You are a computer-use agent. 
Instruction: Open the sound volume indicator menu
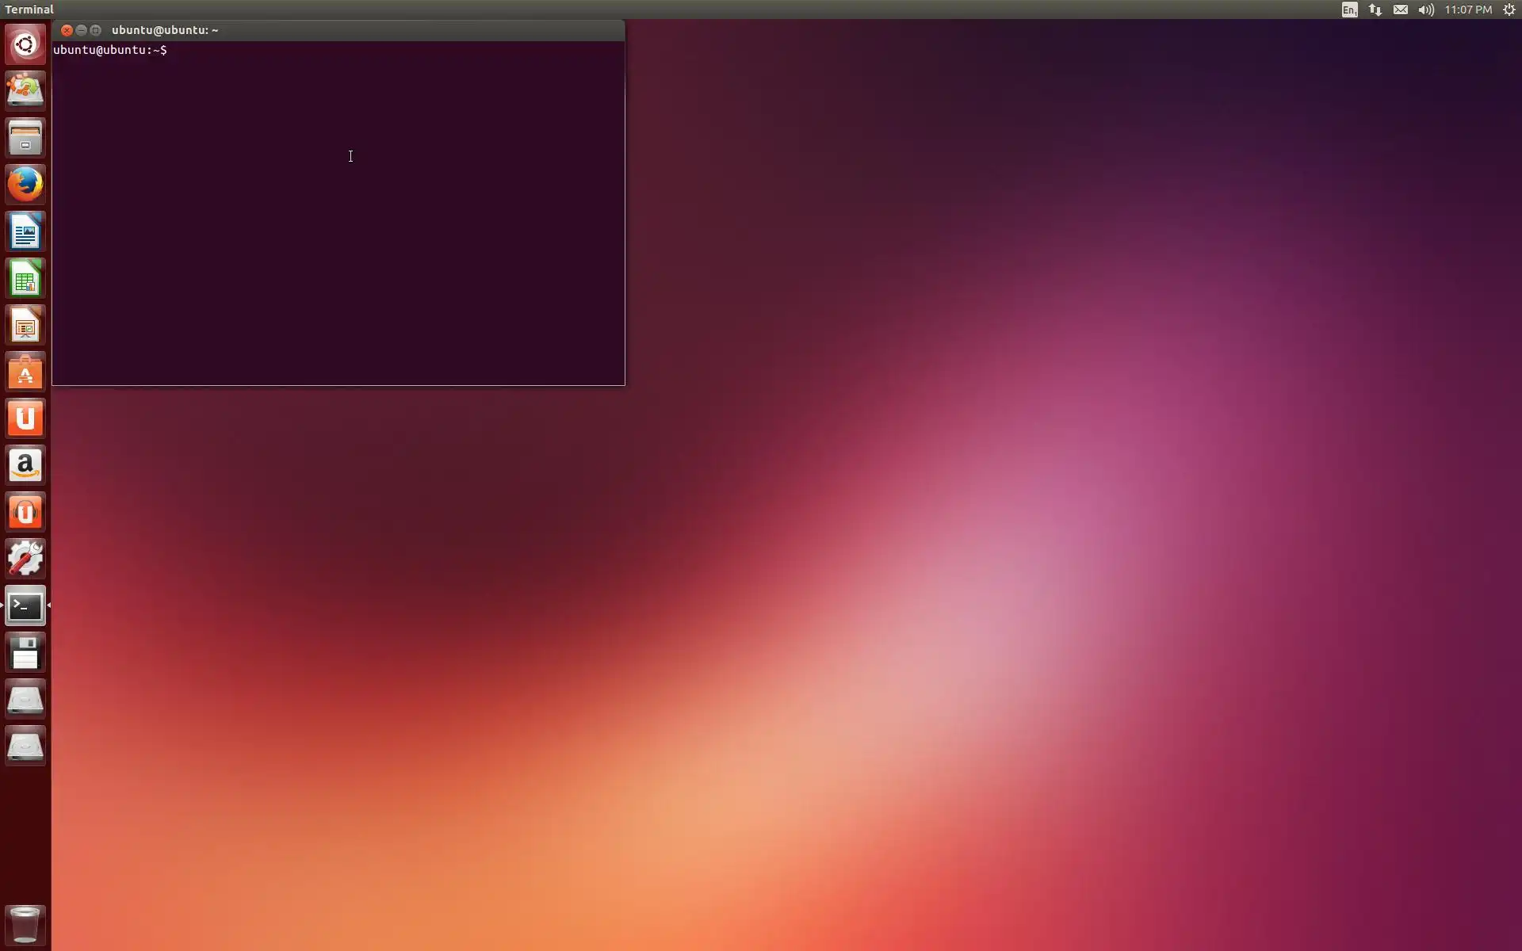pyautogui.click(x=1426, y=10)
